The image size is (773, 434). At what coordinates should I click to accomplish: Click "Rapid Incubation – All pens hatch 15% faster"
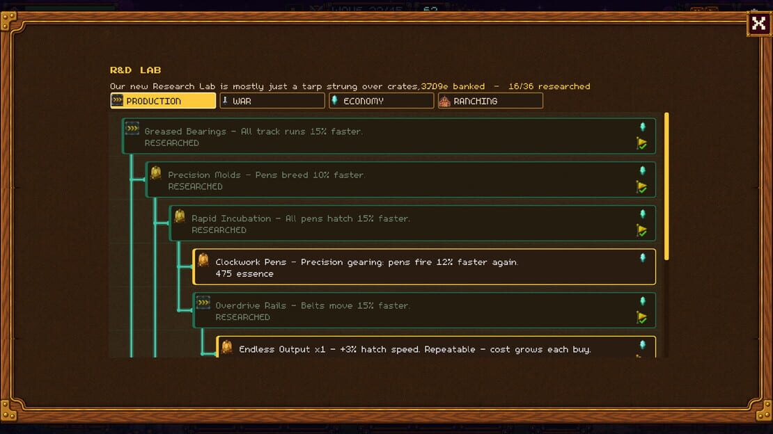[x=301, y=218]
